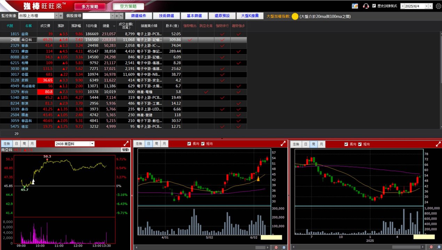Image resolution: width=442 pixels, height=250 pixels.
Task: Open the settings gear icon
Action: click(438, 6)
